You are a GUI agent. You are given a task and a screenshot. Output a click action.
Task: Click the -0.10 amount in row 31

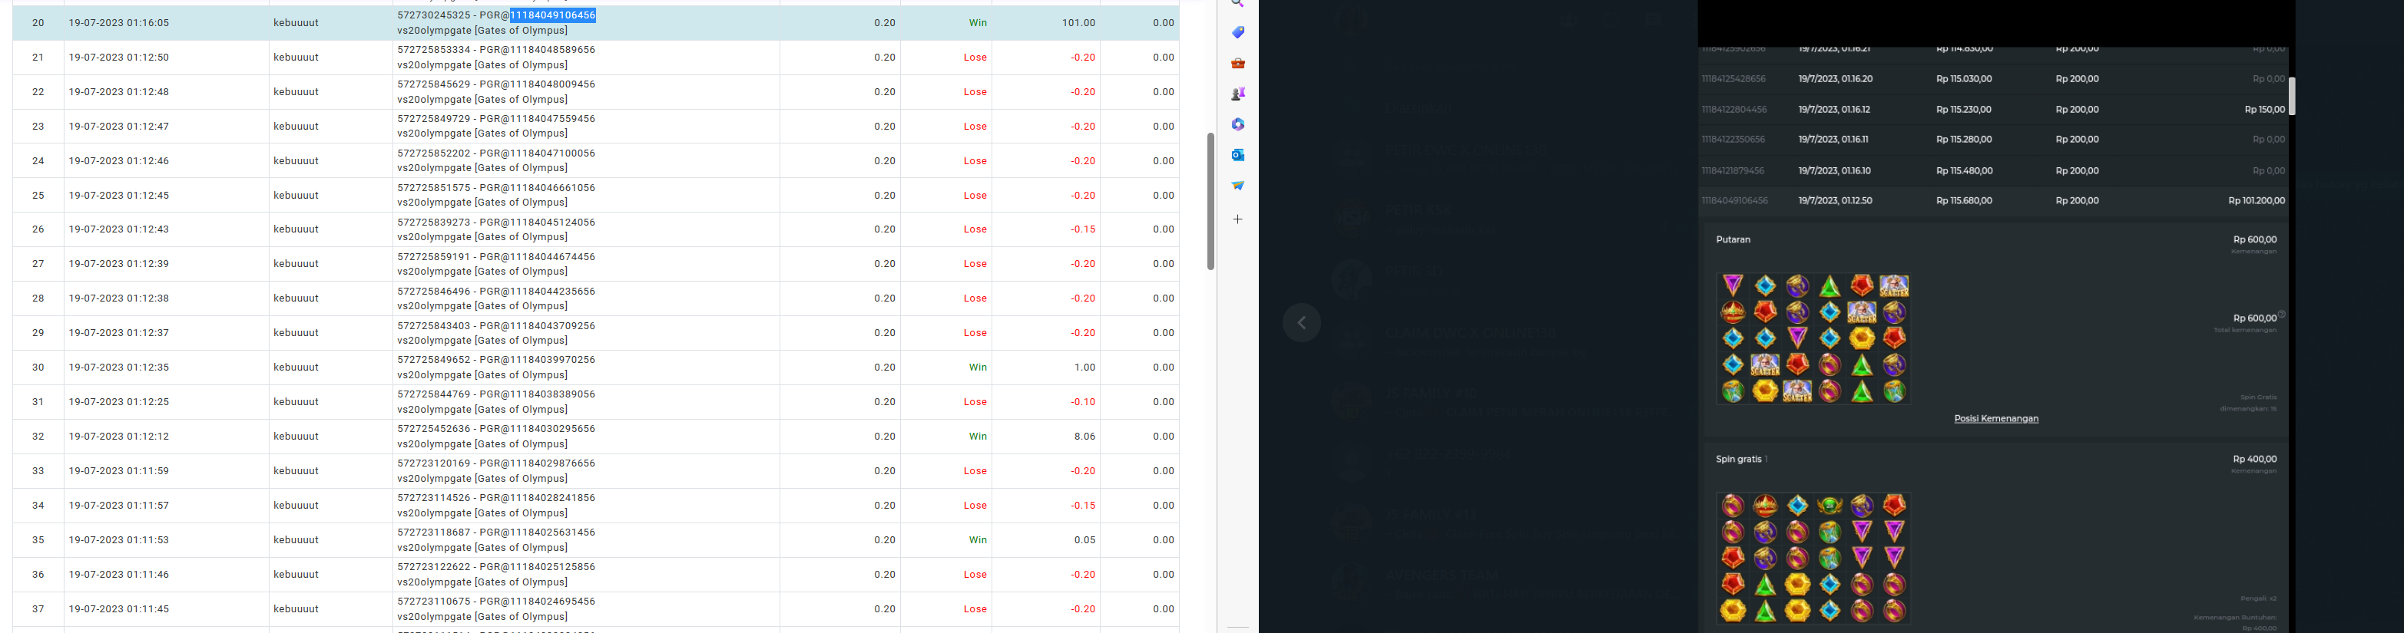tap(1082, 402)
